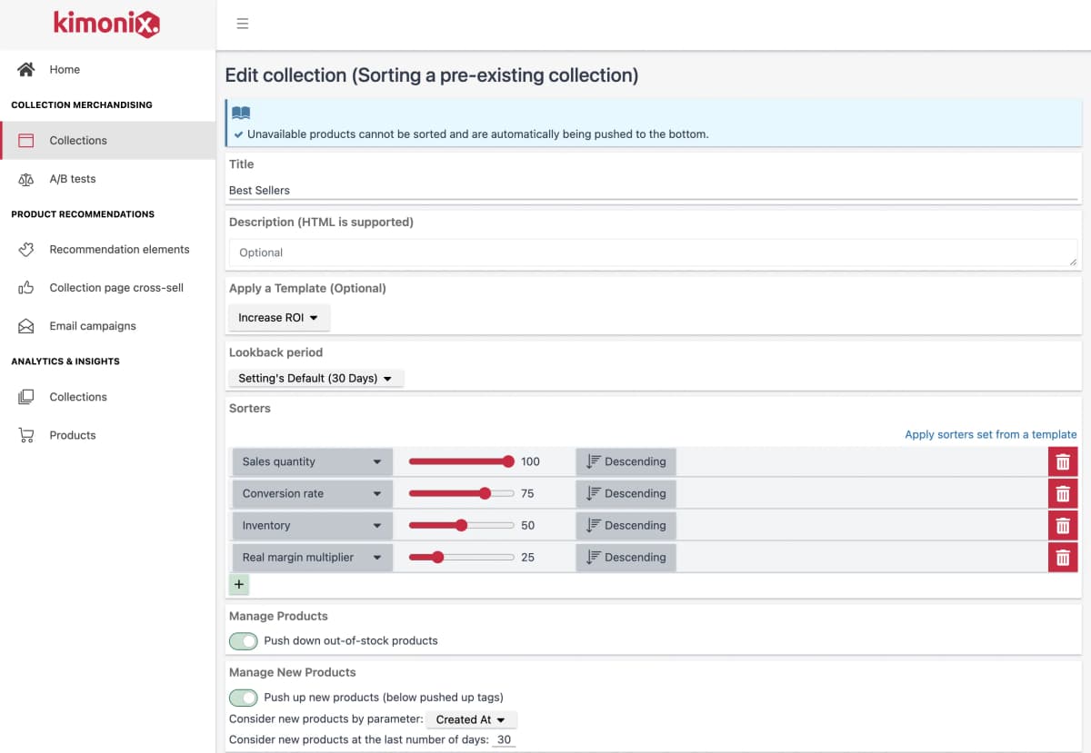This screenshot has height=753, width=1091.
Task: Click the Description input field
Action: coord(652,253)
